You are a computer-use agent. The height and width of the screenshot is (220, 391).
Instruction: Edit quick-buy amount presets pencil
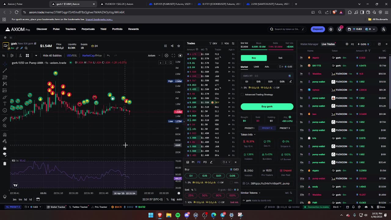click(291, 82)
